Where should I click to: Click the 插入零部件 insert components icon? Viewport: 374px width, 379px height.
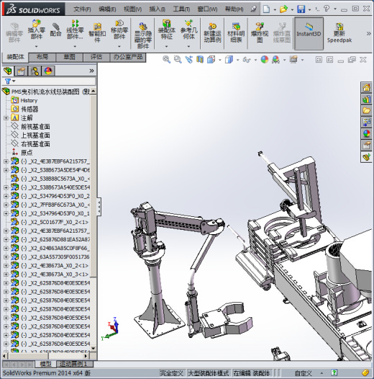click(x=37, y=30)
